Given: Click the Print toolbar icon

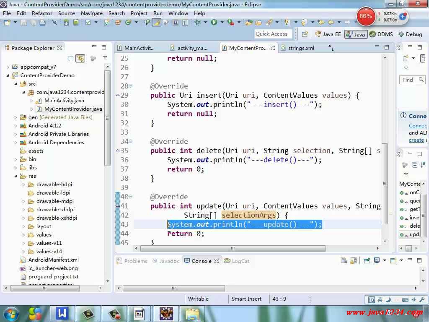Looking at the screenshot, I should coord(42,23).
